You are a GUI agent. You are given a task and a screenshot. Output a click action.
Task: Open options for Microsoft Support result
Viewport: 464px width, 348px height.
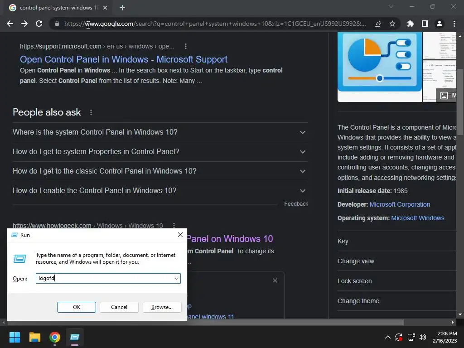click(185, 46)
